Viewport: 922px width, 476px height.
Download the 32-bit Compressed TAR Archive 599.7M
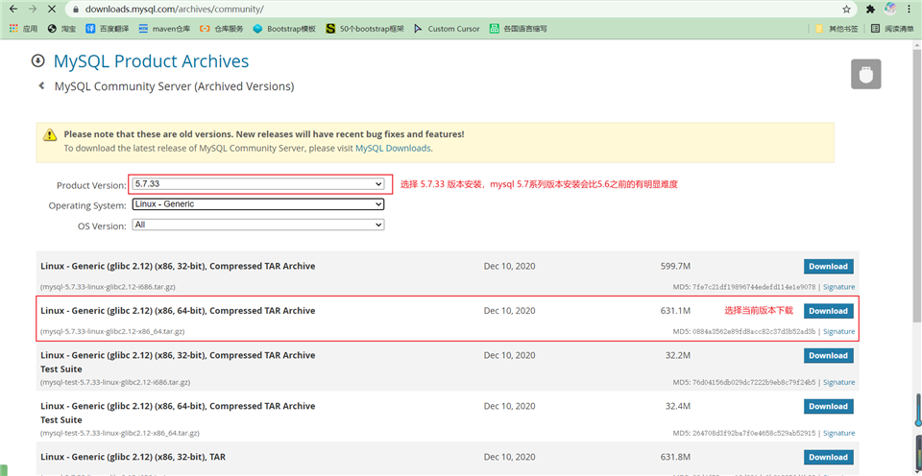(829, 266)
